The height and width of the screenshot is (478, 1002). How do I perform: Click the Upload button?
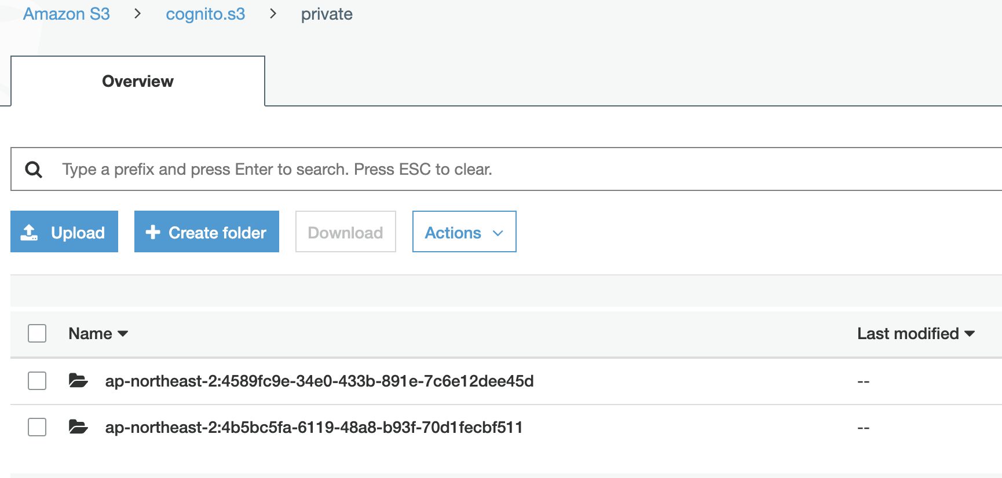click(x=64, y=231)
